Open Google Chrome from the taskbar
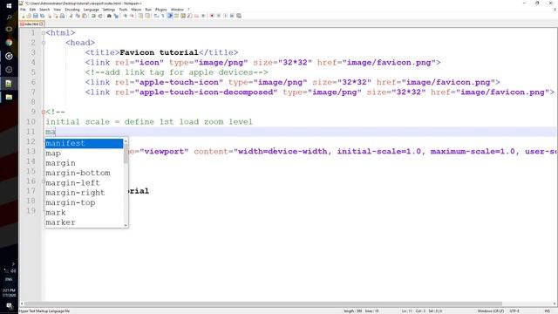This screenshot has width=558, height=314. tap(9, 43)
